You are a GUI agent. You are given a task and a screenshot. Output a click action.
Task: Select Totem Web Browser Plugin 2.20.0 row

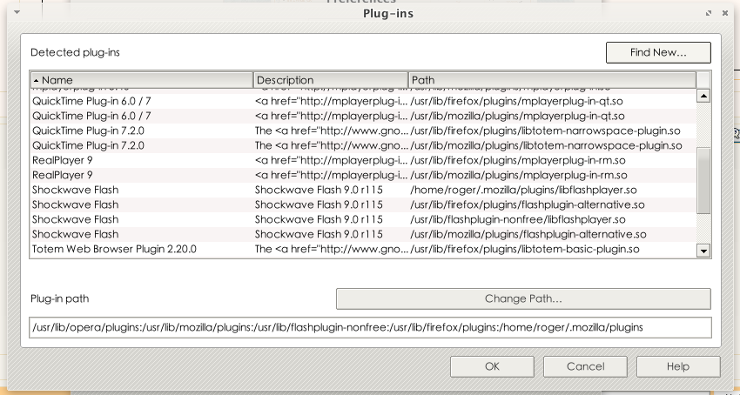point(363,249)
